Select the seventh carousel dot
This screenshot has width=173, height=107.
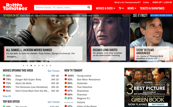pos(47,65)
